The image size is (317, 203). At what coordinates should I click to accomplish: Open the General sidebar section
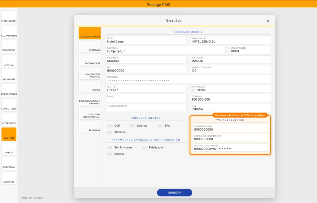(x=9, y=61)
